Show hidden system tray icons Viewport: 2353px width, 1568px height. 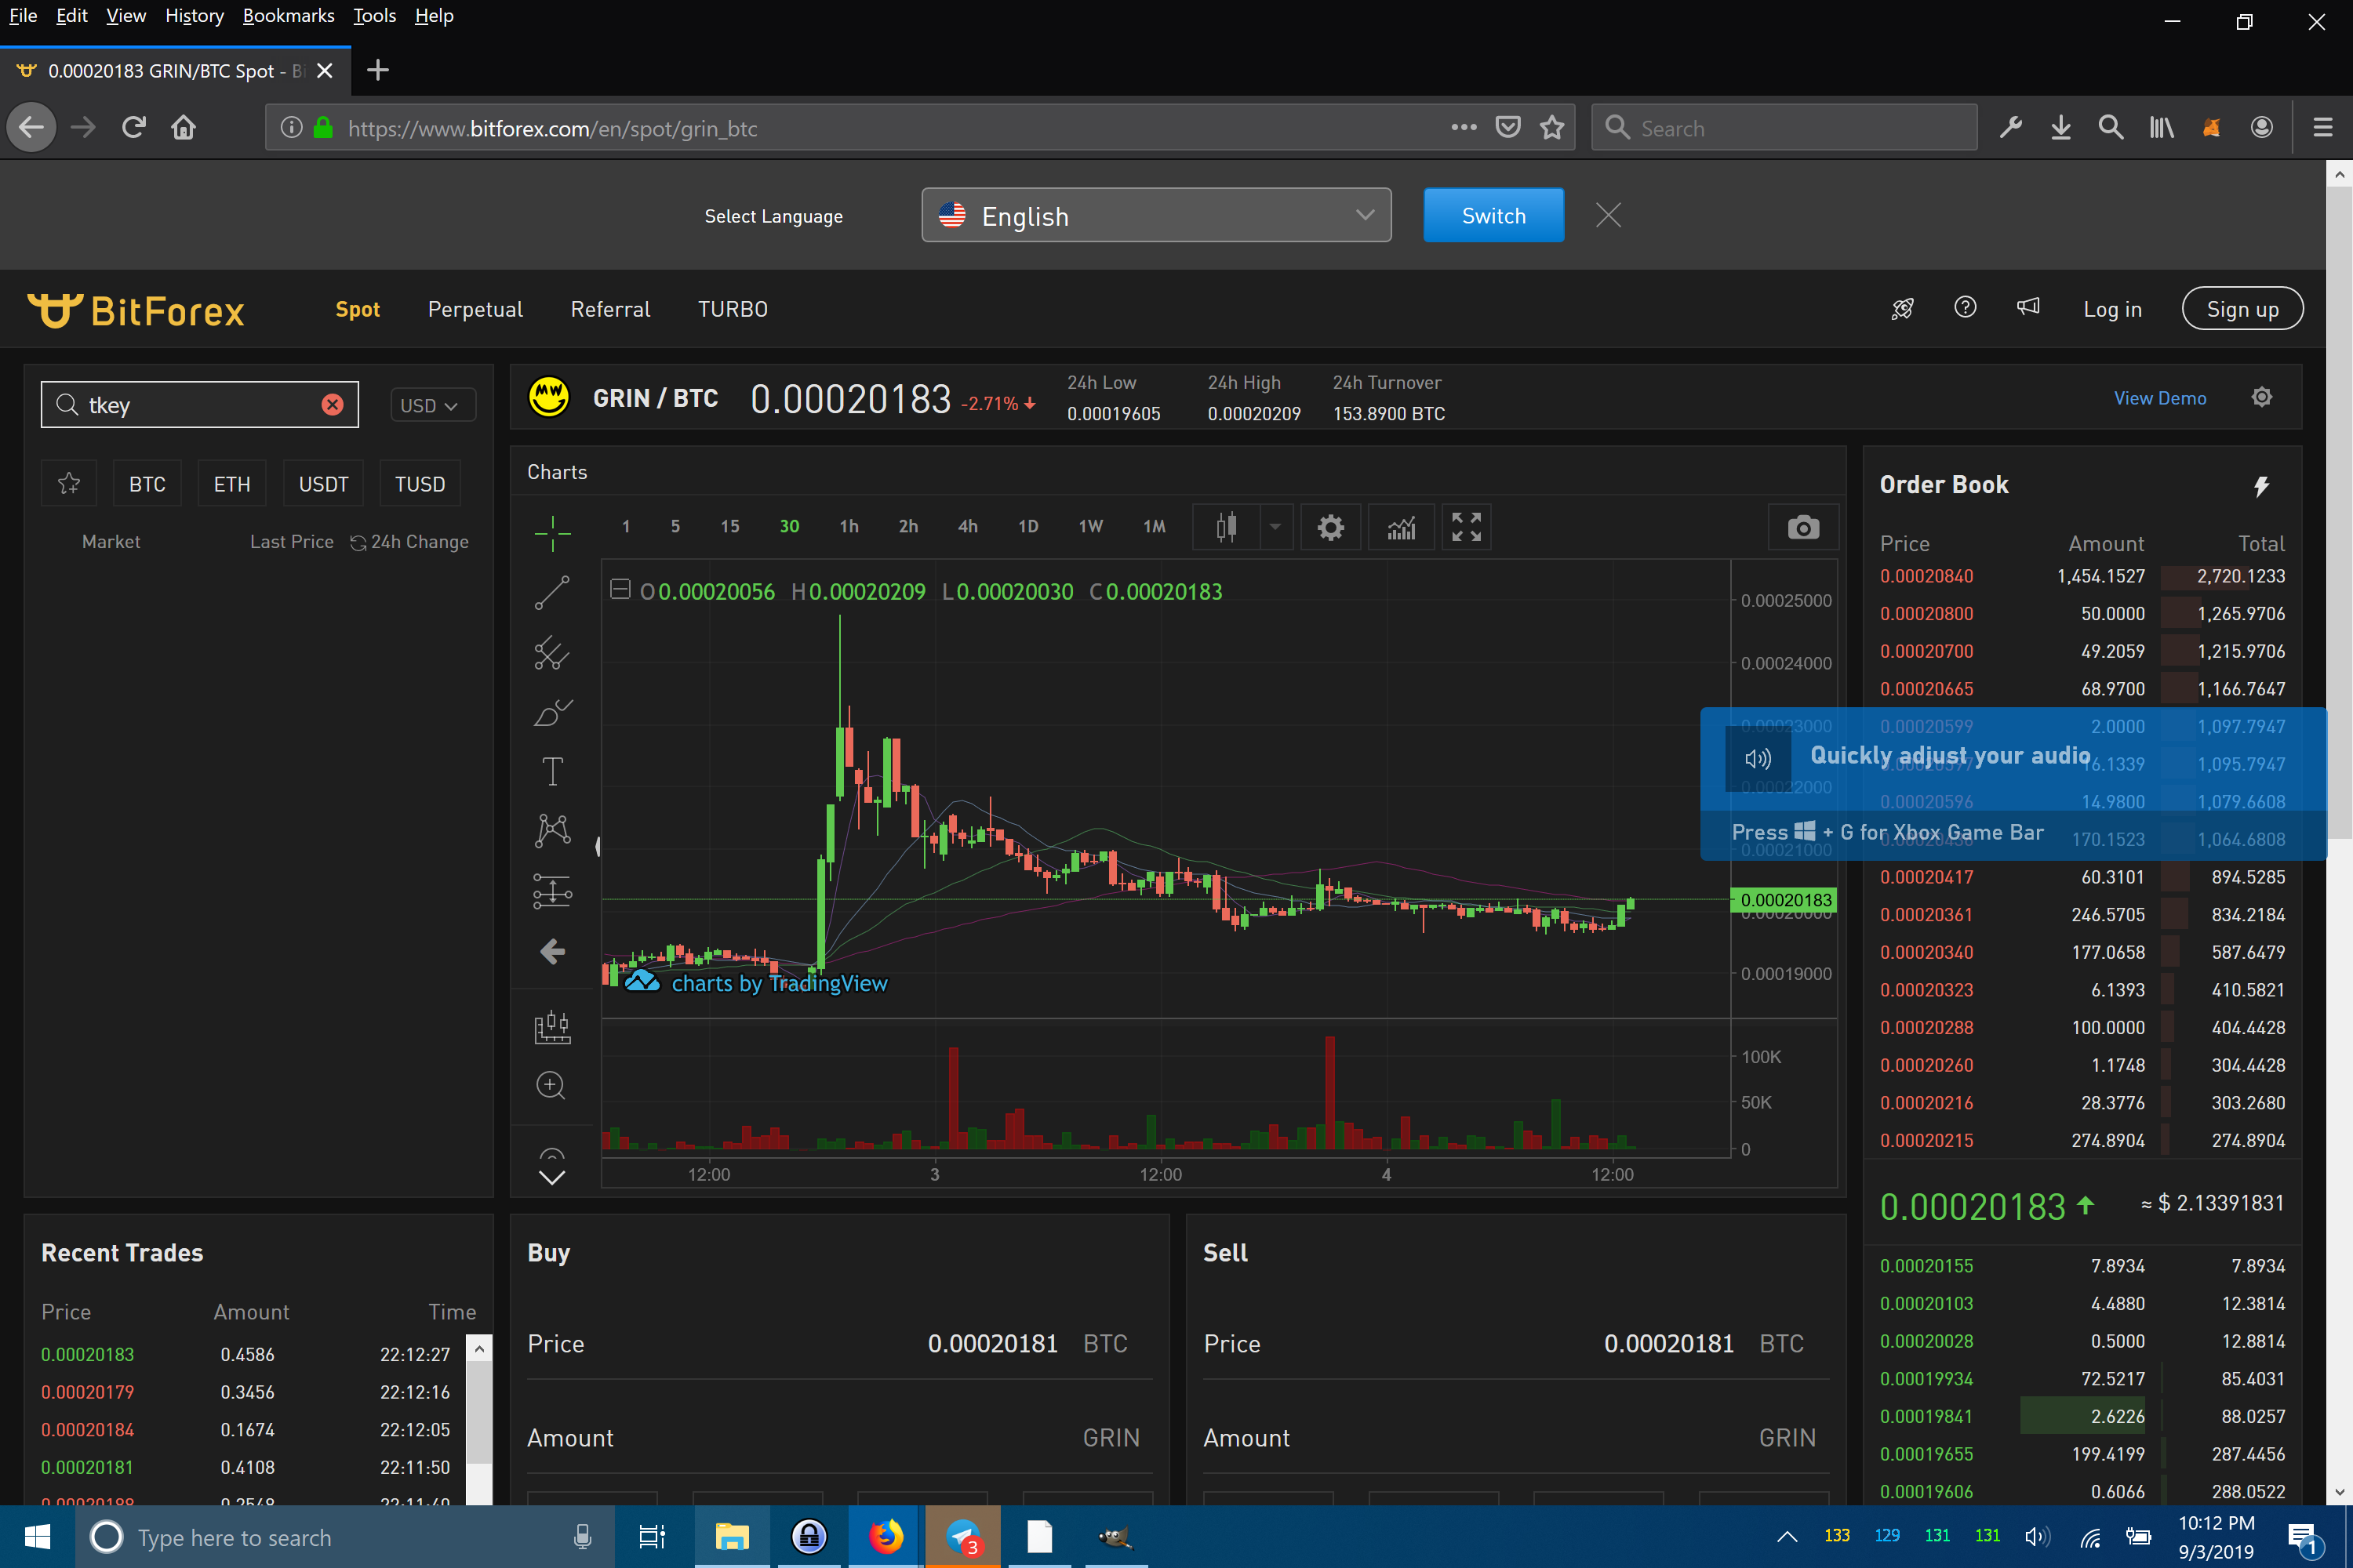1787,1537
